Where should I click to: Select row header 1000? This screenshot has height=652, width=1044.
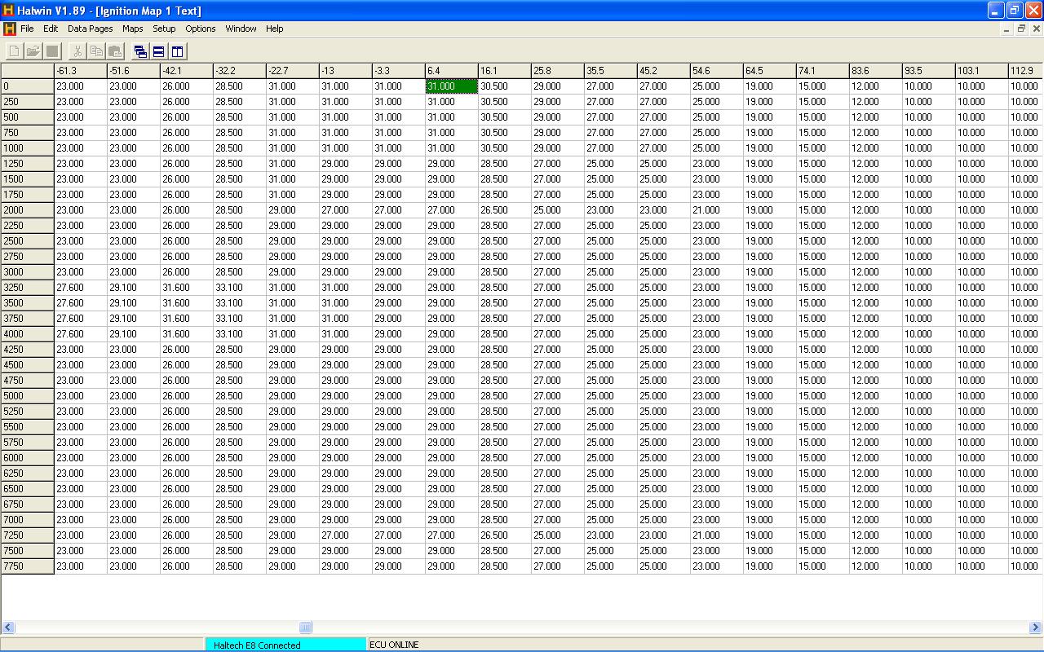28,148
